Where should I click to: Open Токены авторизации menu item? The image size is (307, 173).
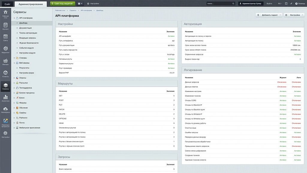pos(28,33)
